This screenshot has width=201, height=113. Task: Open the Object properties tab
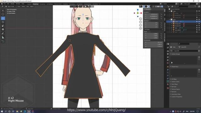[x=168, y=67]
